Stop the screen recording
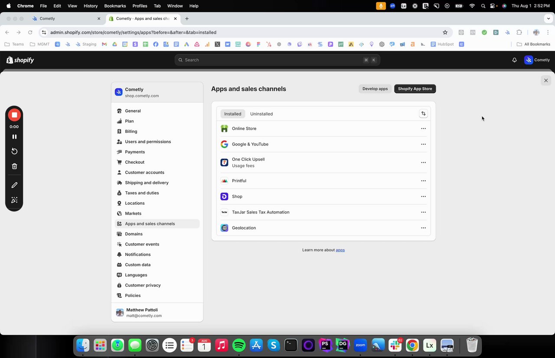The height and width of the screenshot is (358, 555). pos(14,115)
